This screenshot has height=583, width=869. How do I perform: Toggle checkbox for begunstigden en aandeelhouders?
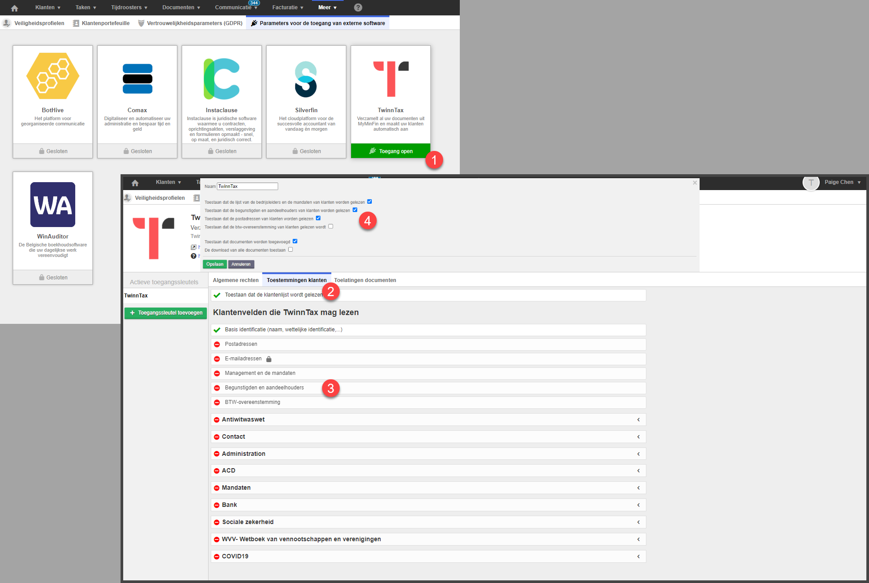355,210
